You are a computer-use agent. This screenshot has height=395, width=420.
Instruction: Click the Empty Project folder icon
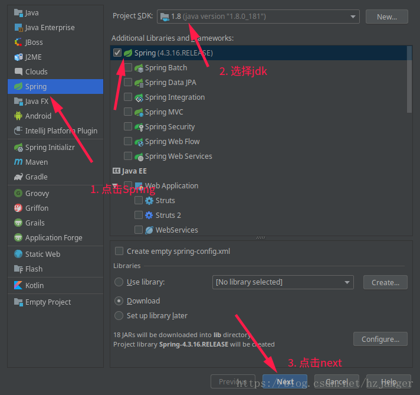pyautogui.click(x=18, y=302)
